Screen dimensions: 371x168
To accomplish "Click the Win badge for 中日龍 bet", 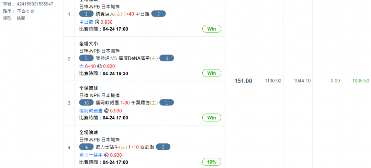I will pos(212,29).
